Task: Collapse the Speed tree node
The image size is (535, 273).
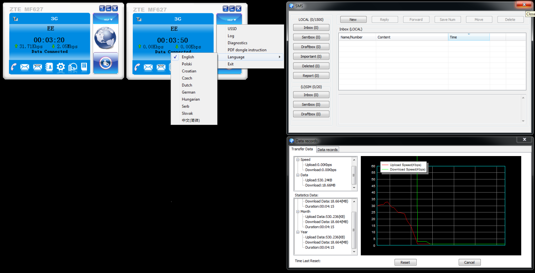Action: pos(298,160)
